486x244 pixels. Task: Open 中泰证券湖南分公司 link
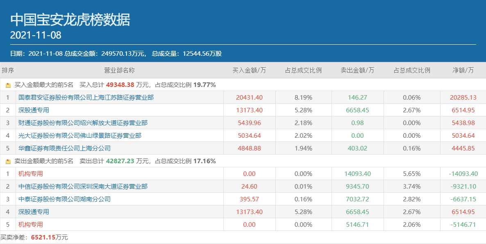tap(64, 199)
